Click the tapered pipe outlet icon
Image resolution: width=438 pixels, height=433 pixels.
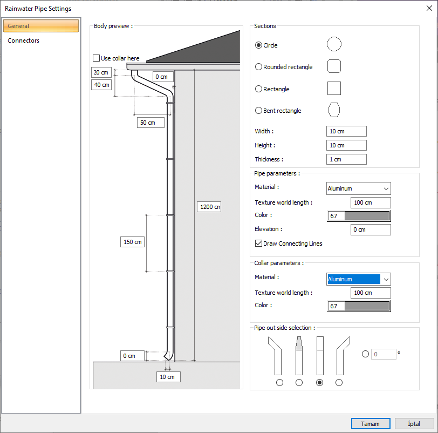(299, 355)
